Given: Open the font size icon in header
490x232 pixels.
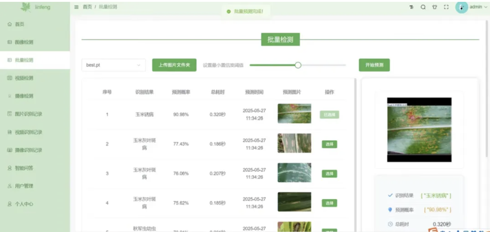Looking at the screenshot, I should tap(412, 7).
